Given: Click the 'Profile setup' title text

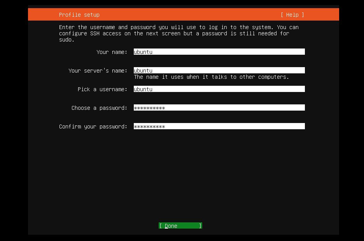Looking at the screenshot, I should click(79, 15).
